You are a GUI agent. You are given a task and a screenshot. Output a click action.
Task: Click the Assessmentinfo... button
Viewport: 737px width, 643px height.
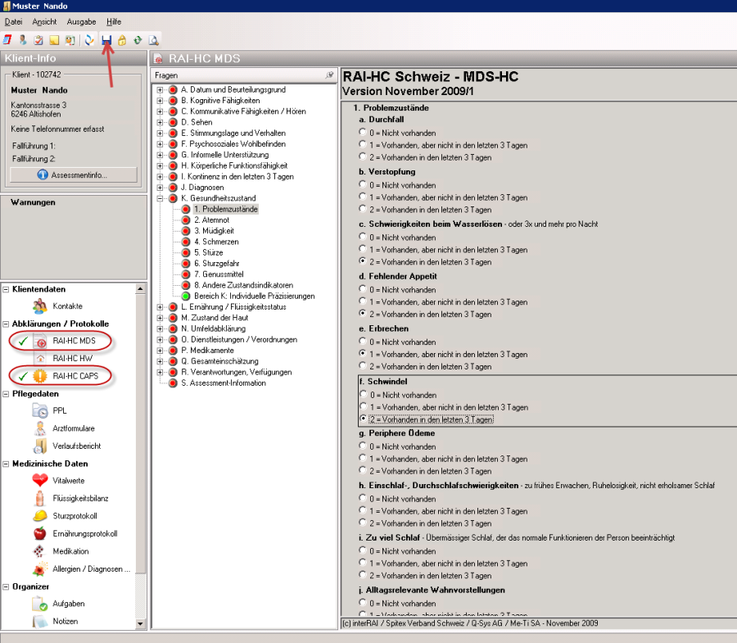(x=71, y=174)
